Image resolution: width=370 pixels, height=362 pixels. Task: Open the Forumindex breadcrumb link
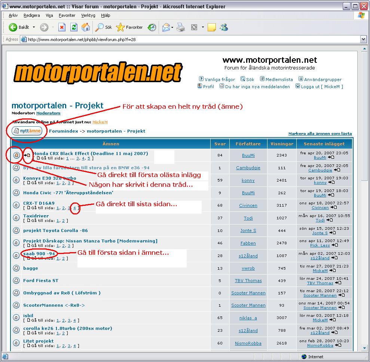pos(64,131)
